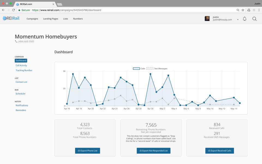
Task: Open Call Activity in the sidebar
Action: click(x=21, y=65)
